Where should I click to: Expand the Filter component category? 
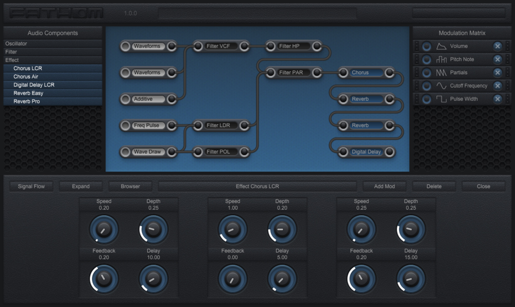53,52
